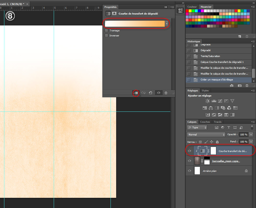Click the clipping mask icon in Propriétés
This screenshot has height=208, width=256.
tap(136, 93)
